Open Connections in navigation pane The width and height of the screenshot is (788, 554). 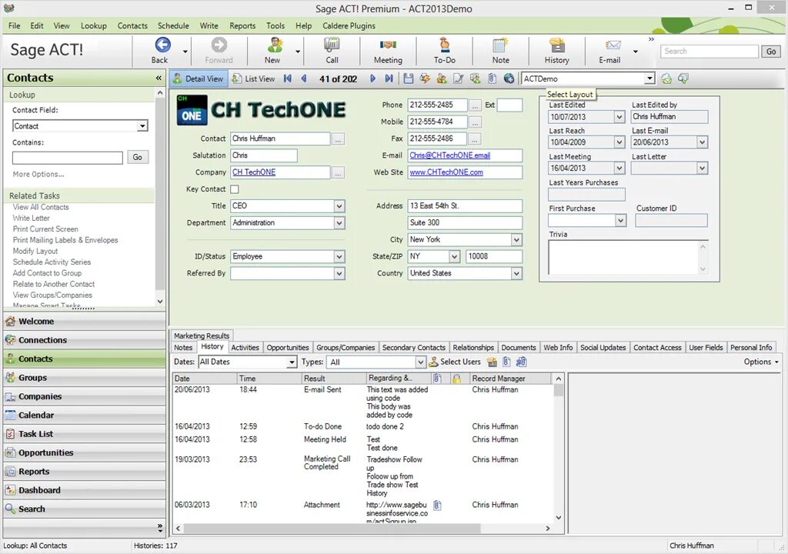click(85, 340)
